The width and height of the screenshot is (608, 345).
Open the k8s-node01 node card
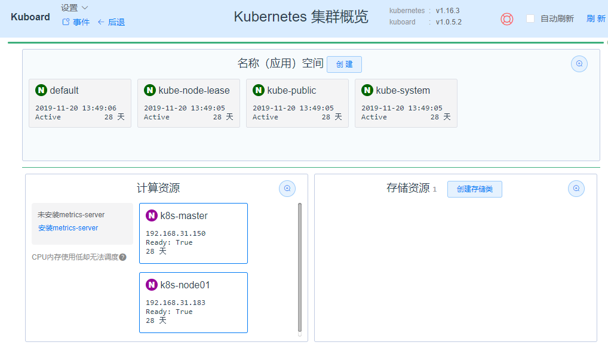tap(194, 303)
